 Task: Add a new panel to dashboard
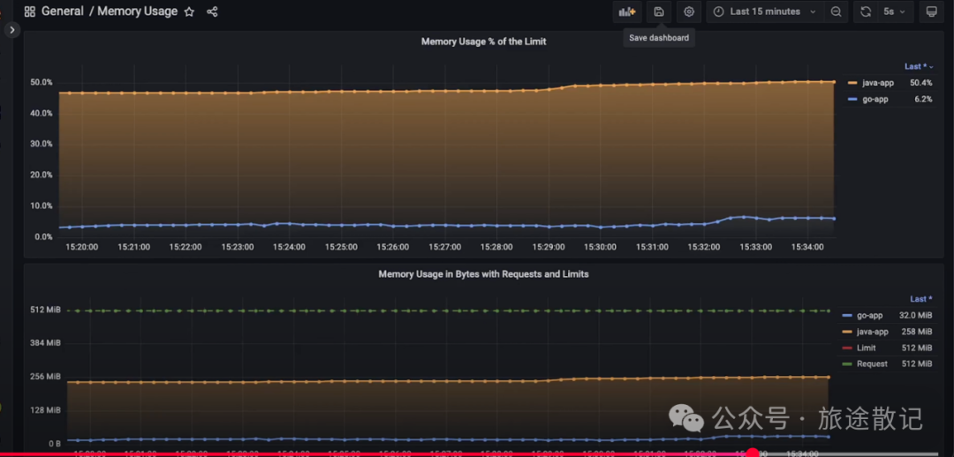pyautogui.click(x=626, y=11)
